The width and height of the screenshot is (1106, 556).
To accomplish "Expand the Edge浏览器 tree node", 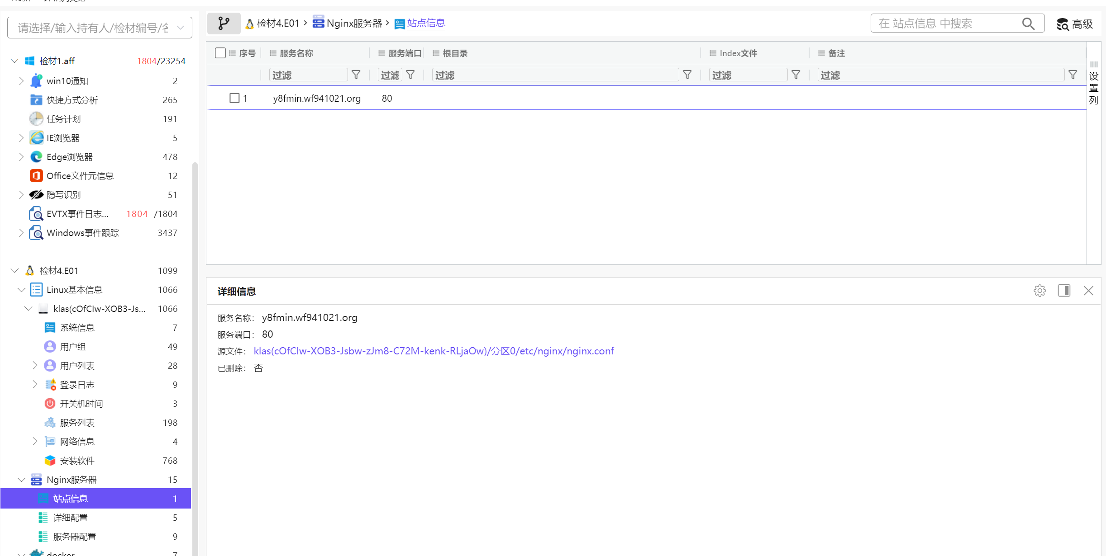I will (21, 157).
